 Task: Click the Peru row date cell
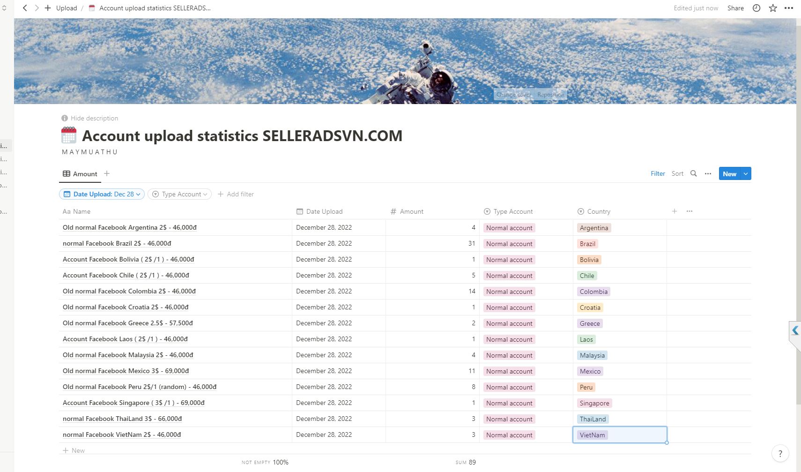point(339,387)
